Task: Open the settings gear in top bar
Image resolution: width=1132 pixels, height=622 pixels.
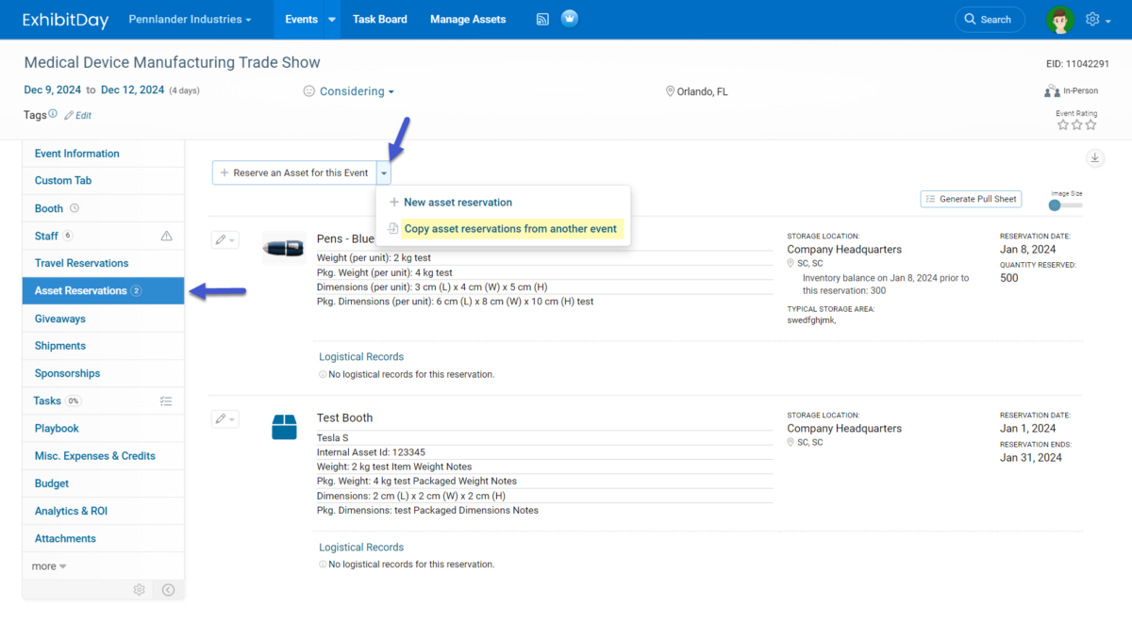Action: pyautogui.click(x=1092, y=19)
